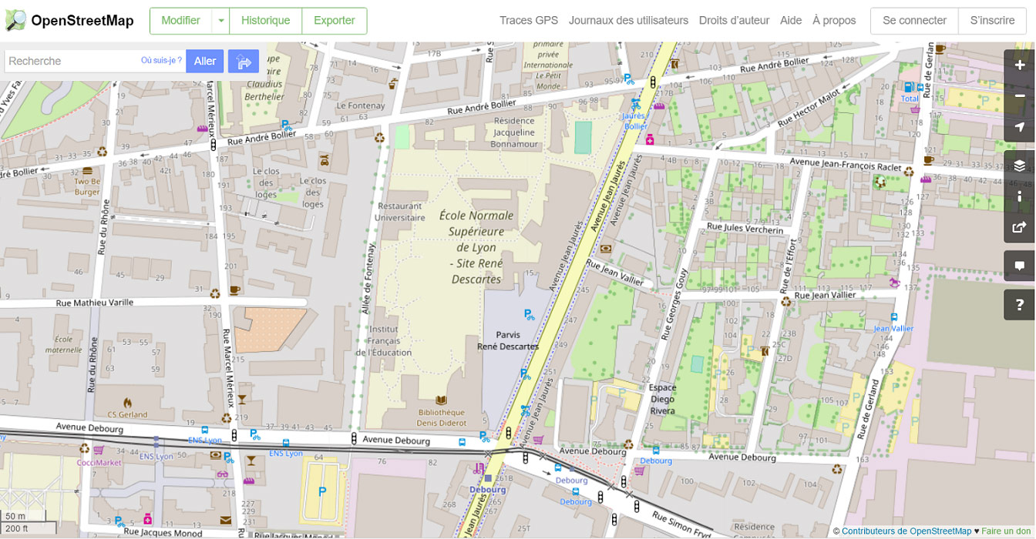Screen dimensions: 1036x539
Task: Open the map layers panel icon
Action: point(1019,164)
